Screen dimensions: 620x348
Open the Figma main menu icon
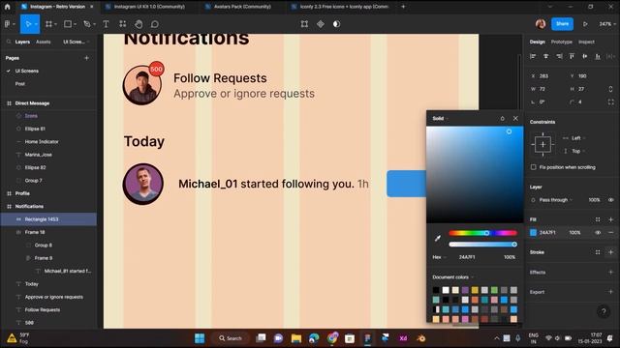coord(9,24)
